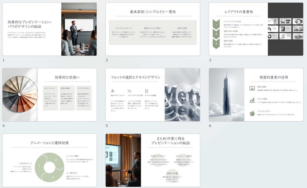Click the label テキストの強調
Image resolution: width=307 pixels, height=188 pixels.
click(x=150, y=95)
